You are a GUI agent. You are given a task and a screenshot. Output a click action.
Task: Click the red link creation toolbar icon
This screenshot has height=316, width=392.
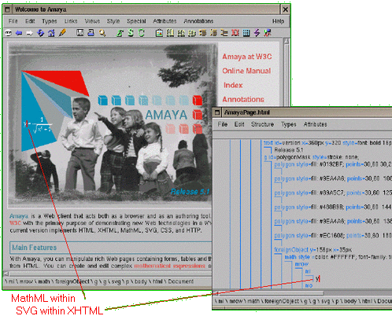click(x=235, y=33)
